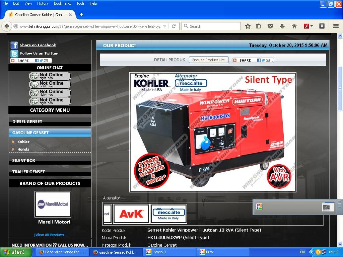Open the thumbnail in the Picasa popup
This screenshot has width=343, height=257.
(x=328, y=207)
